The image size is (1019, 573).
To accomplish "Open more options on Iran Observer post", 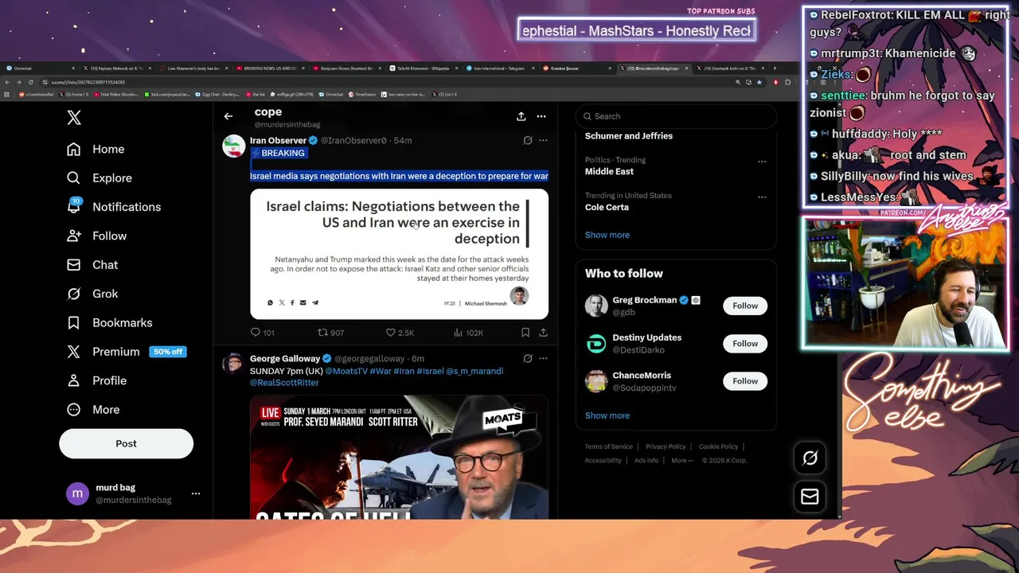I will tap(543, 140).
